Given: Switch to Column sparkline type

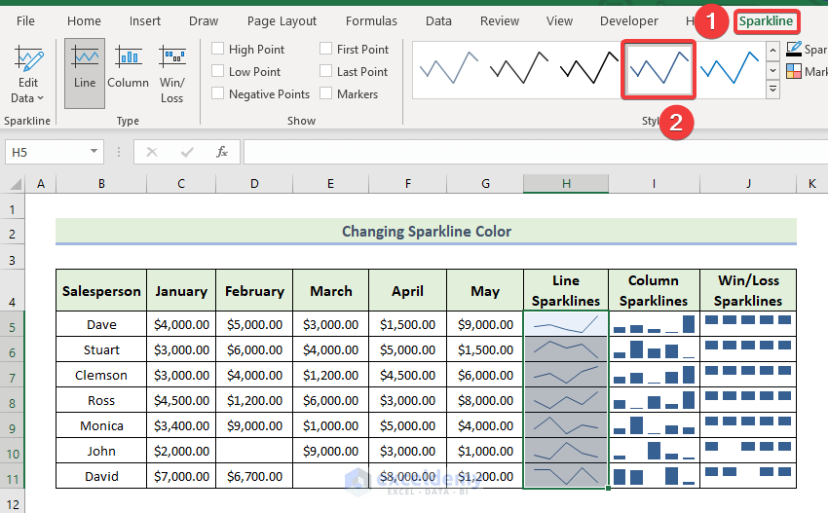Looking at the screenshot, I should (128, 66).
